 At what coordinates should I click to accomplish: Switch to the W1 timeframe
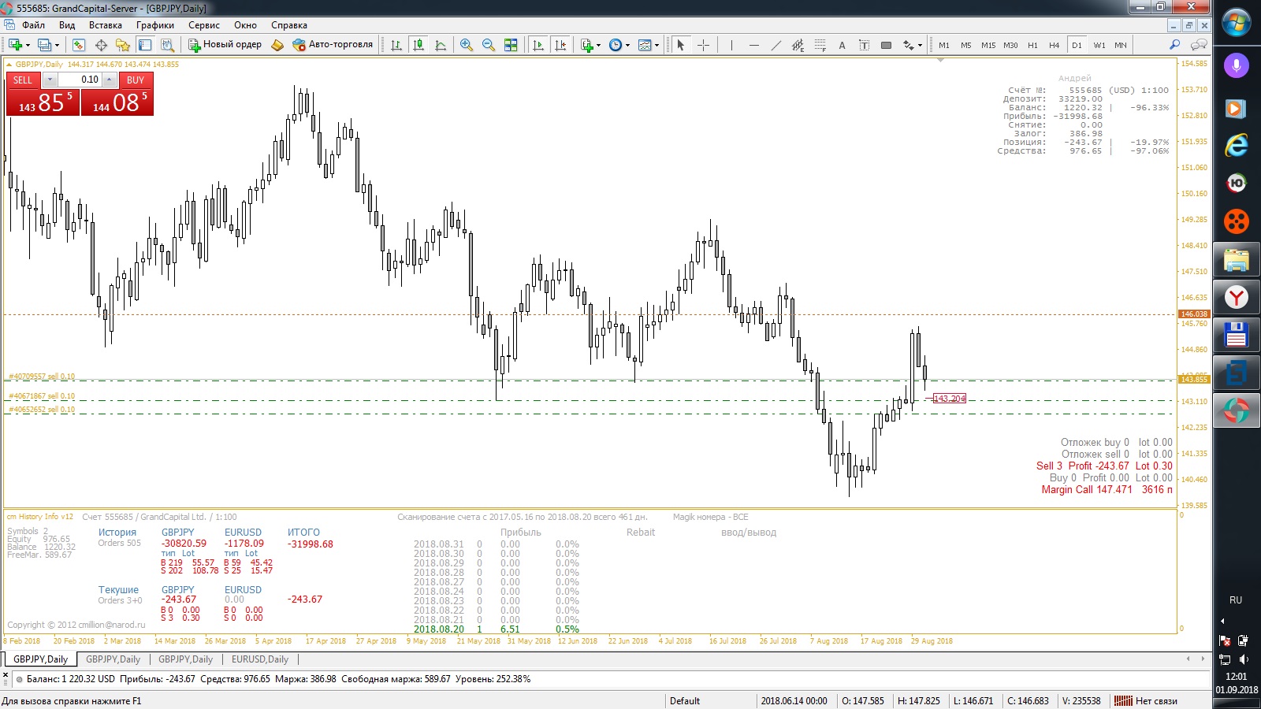click(x=1099, y=45)
